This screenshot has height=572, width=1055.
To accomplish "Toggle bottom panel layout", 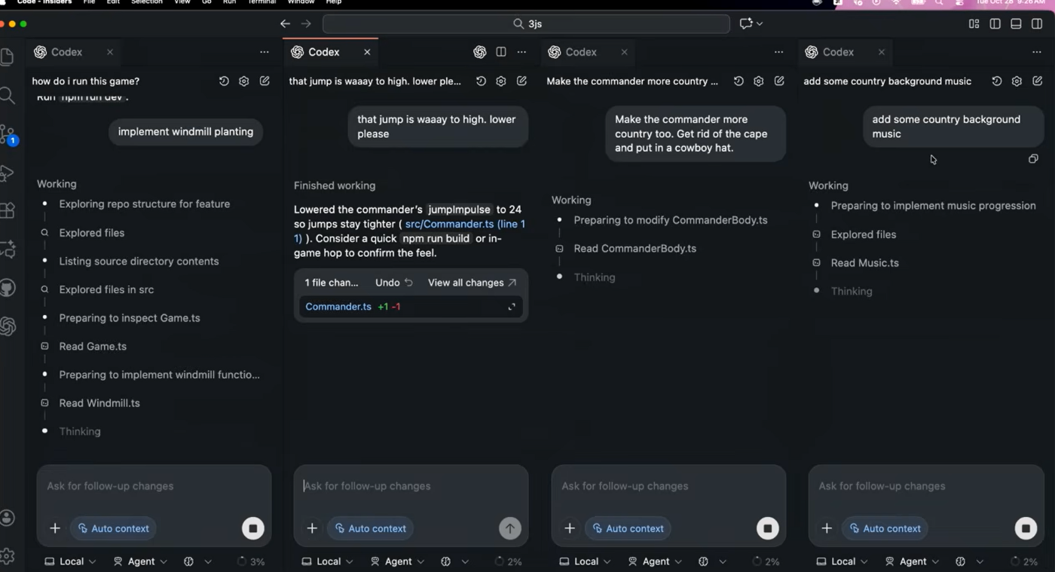I will [x=1016, y=24].
